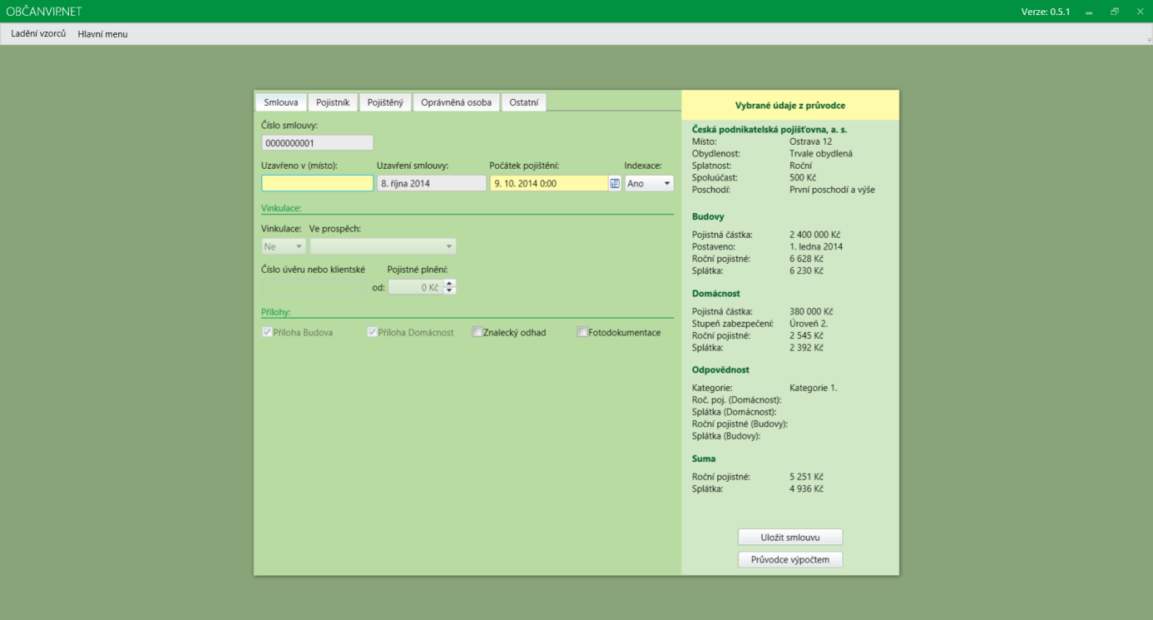Open the Ostatní tab
The width and height of the screenshot is (1153, 620).
(x=524, y=102)
